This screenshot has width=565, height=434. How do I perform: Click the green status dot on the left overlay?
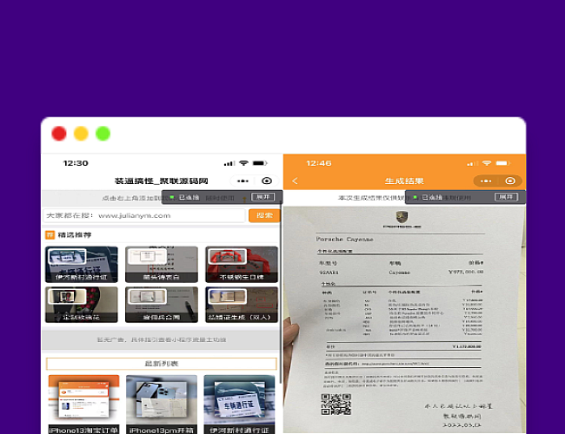pyautogui.click(x=172, y=197)
